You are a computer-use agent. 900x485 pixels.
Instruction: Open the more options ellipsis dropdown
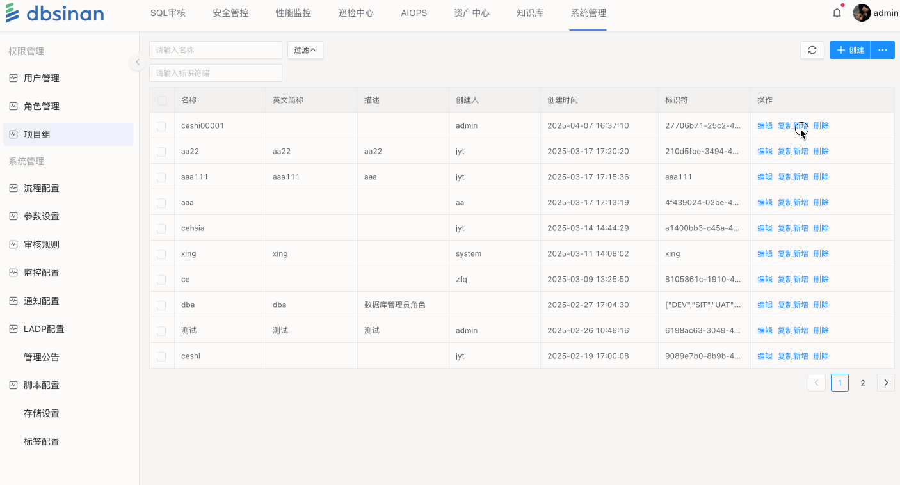click(882, 50)
